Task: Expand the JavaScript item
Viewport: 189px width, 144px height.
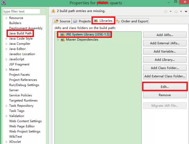Action: click(6, 59)
